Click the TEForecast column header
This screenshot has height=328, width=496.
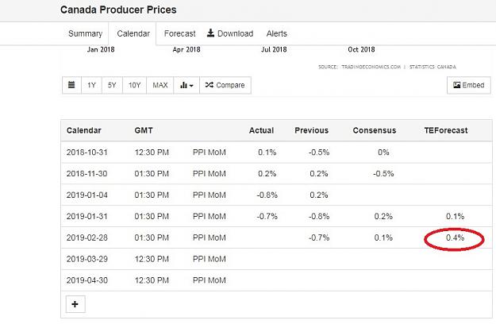pyautogui.click(x=446, y=130)
